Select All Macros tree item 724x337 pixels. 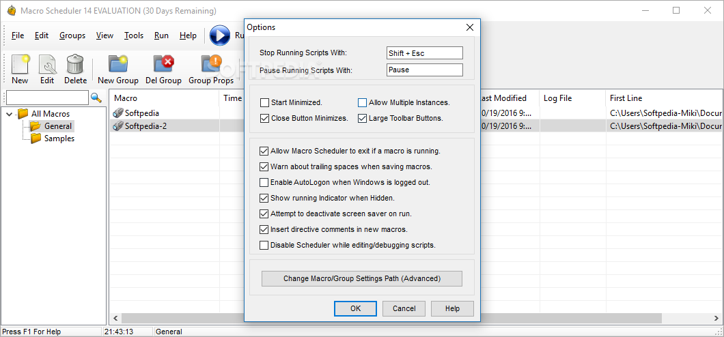(51, 113)
